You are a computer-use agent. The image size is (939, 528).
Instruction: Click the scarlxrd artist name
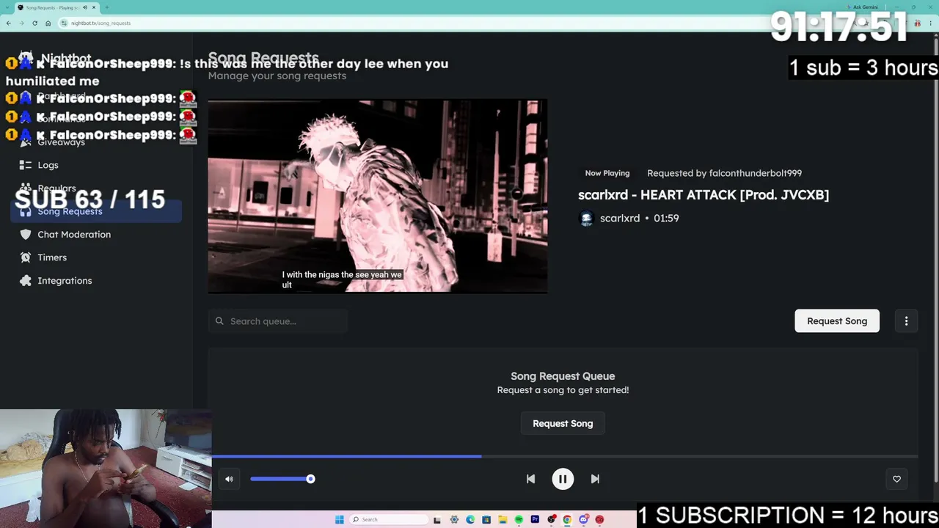(620, 219)
